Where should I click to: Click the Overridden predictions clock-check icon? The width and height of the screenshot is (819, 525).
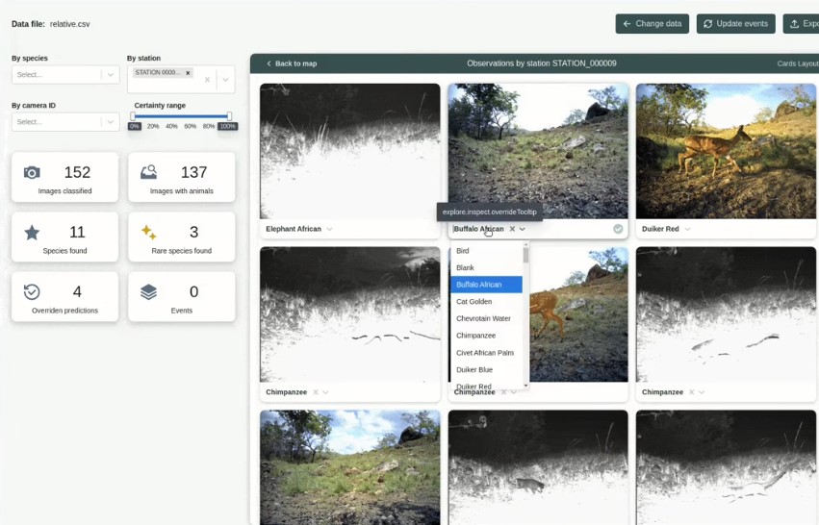tap(32, 292)
